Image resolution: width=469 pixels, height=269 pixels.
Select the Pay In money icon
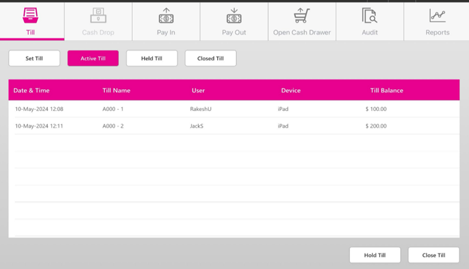point(166,15)
